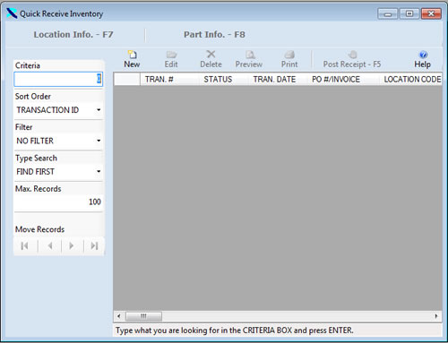Image resolution: width=448 pixels, height=343 pixels.
Task: Click the Edit toolbar icon
Action: click(171, 59)
